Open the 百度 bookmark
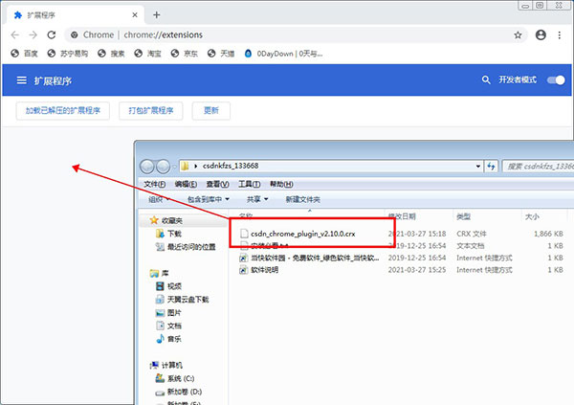 point(25,54)
